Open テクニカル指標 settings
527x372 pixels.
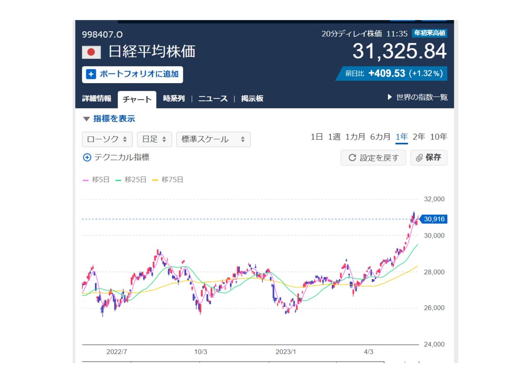point(116,157)
